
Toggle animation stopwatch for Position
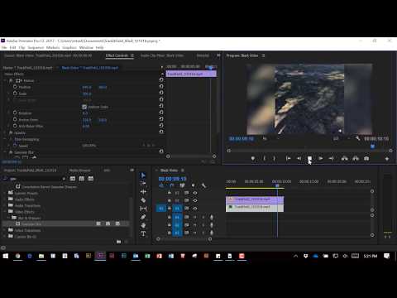15,87
